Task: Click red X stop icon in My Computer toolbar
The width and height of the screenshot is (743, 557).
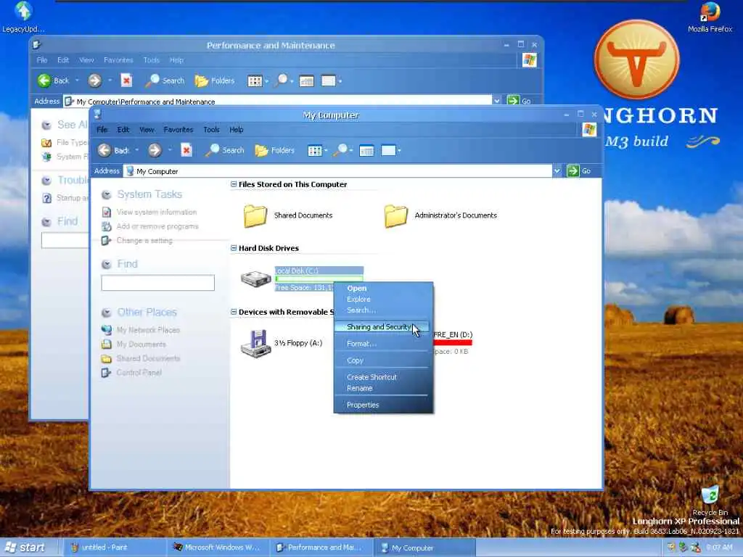Action: (186, 150)
